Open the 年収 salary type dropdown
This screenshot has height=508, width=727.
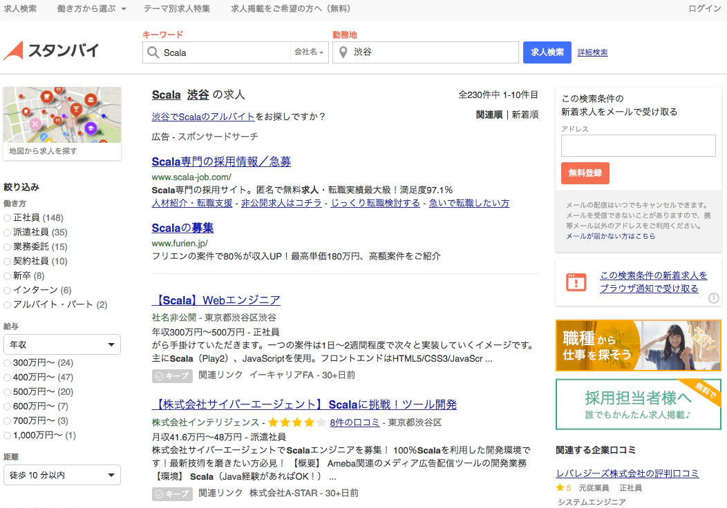(62, 344)
